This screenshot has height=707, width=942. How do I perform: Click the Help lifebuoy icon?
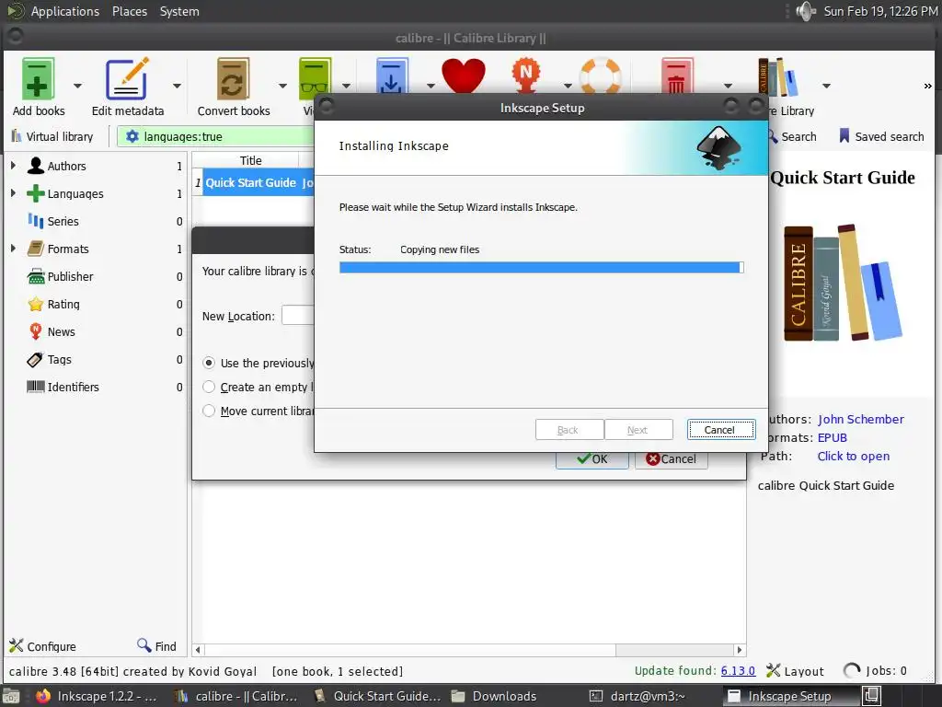[600, 75]
